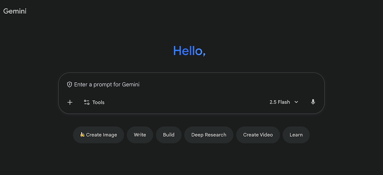Click the Hello, greeting text
Viewport: 383px width, 175px height.
coord(189,51)
